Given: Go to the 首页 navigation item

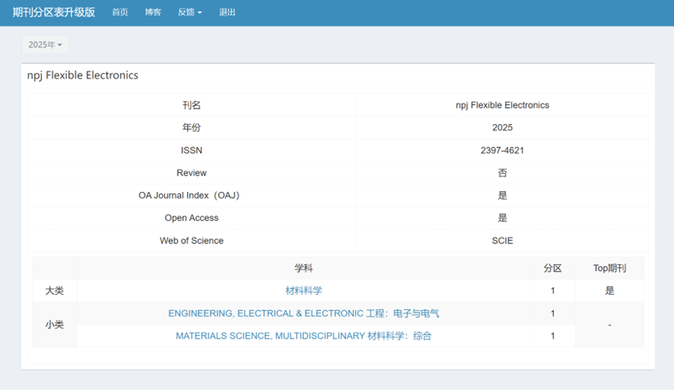Looking at the screenshot, I should coord(120,12).
